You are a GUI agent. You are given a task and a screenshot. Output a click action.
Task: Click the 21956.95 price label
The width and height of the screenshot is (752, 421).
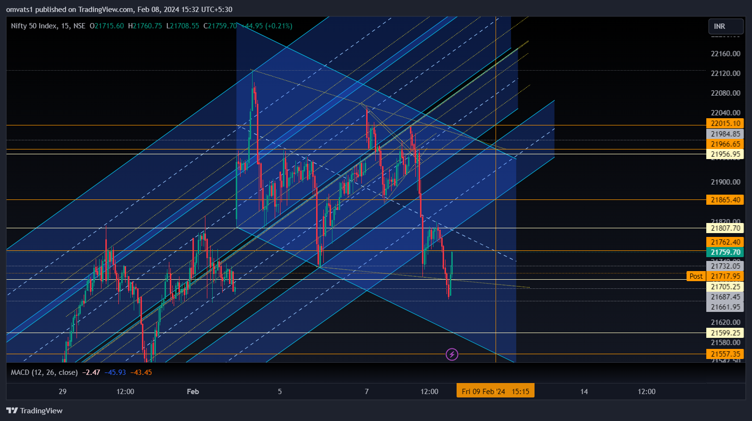(x=725, y=154)
